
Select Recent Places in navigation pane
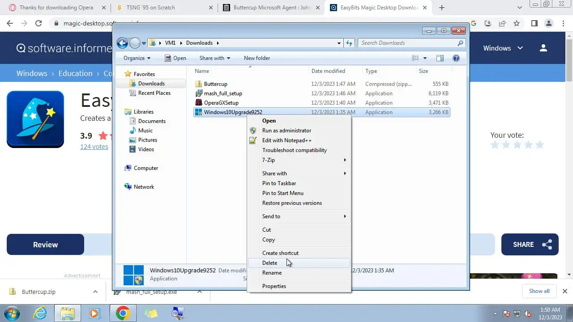154,93
